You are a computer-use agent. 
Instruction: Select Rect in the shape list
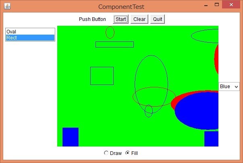coord(30,37)
